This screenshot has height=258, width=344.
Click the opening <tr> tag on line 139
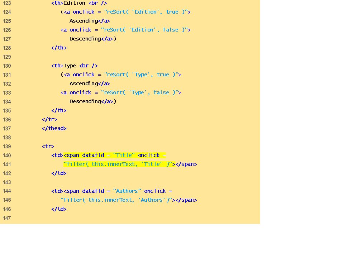click(x=48, y=146)
